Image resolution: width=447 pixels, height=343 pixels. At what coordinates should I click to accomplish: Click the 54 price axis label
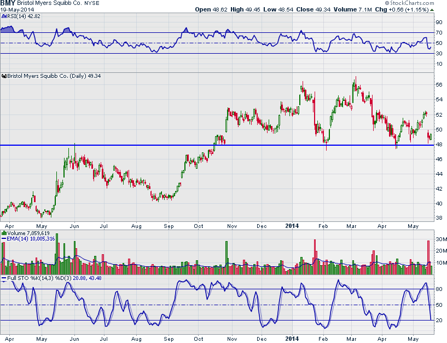pos(439,99)
